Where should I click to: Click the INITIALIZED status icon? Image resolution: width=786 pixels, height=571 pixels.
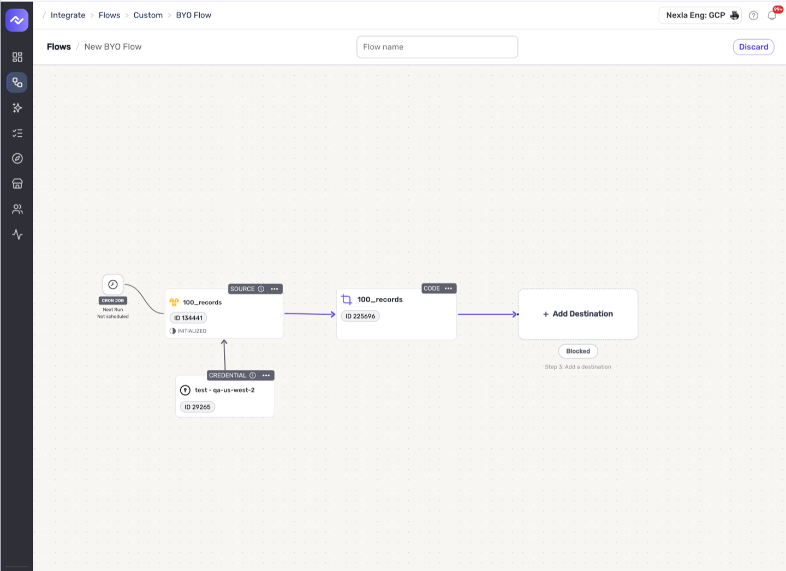tap(172, 331)
